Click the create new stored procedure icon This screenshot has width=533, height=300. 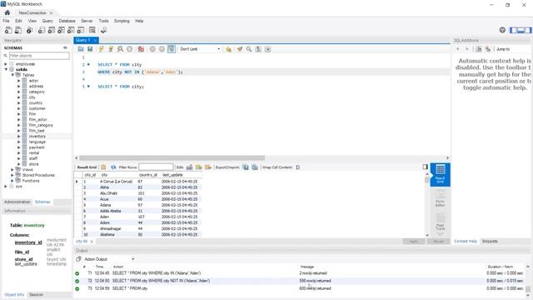click(71, 30)
